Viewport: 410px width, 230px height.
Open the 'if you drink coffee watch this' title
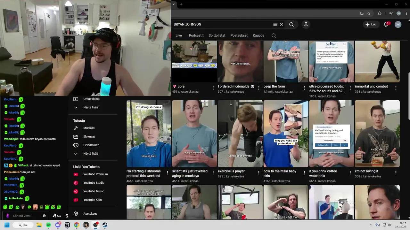[x=323, y=173]
